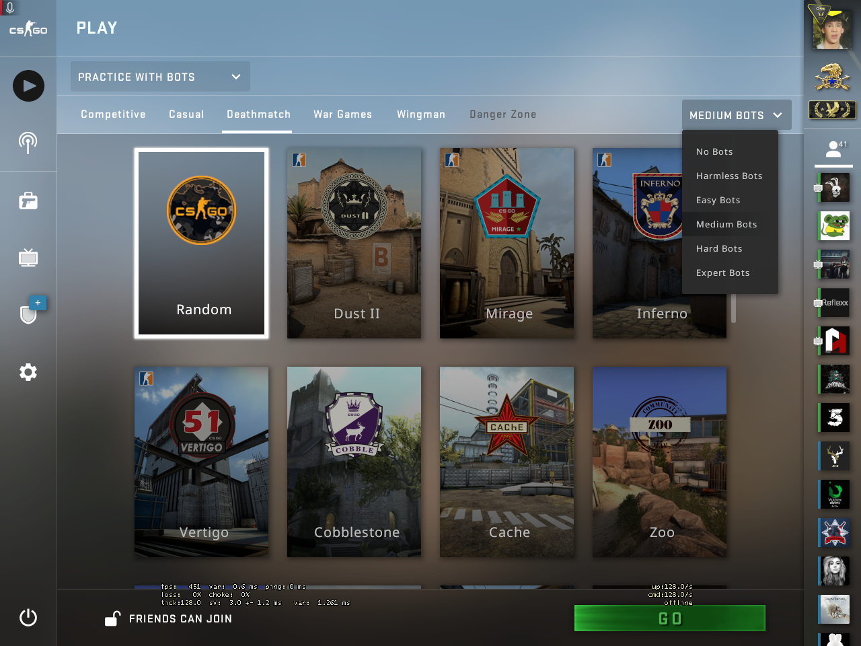Select the Inferno map card
861x646 pixels.
click(x=659, y=243)
